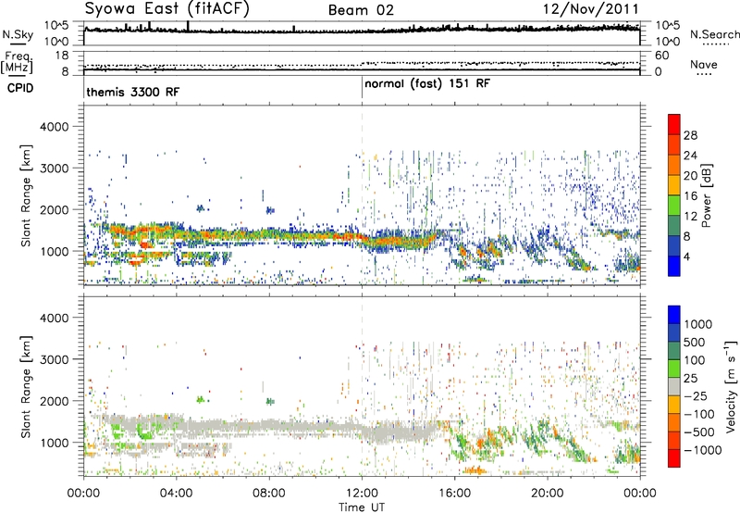Click the '60' tick on the Nave axis
740x513 pixels.
tap(661, 56)
